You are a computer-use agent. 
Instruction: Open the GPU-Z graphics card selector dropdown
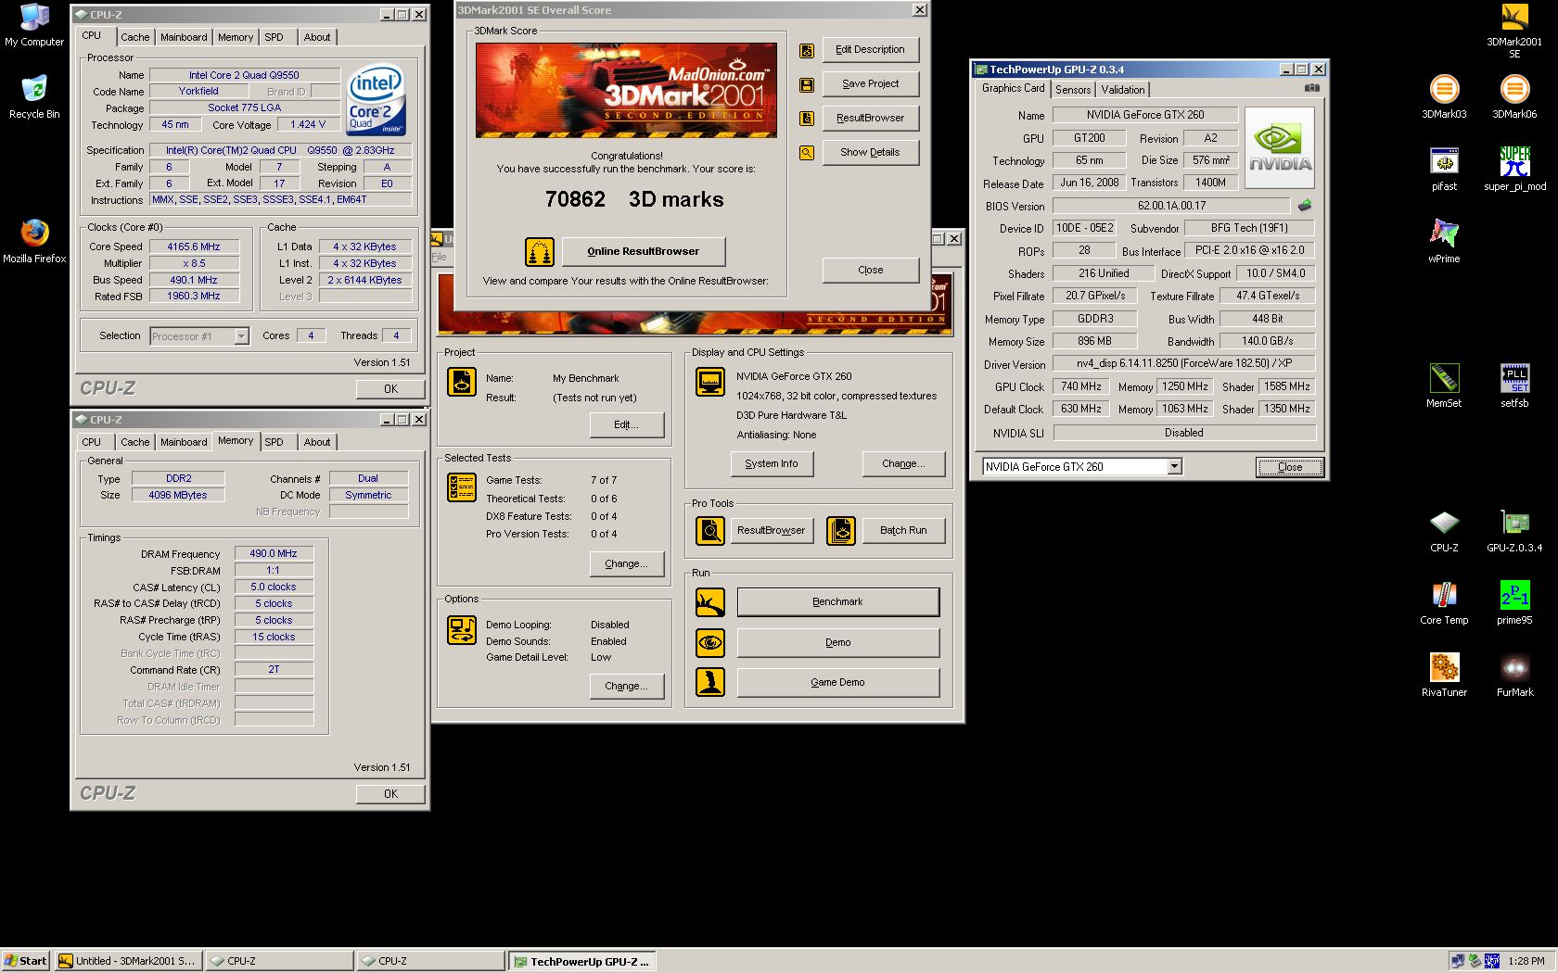pos(1174,467)
